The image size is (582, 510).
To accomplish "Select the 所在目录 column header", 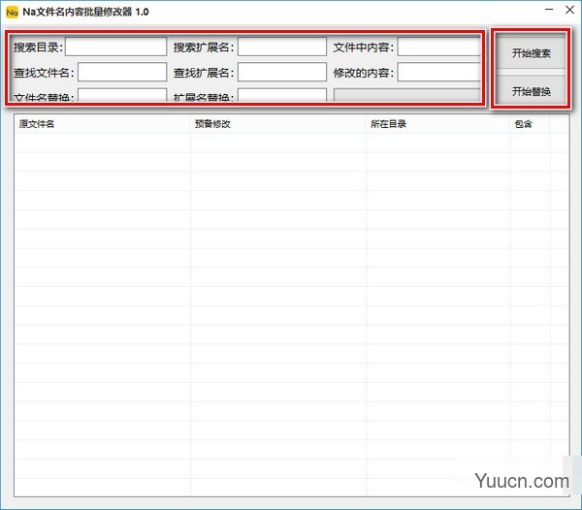I will click(438, 124).
